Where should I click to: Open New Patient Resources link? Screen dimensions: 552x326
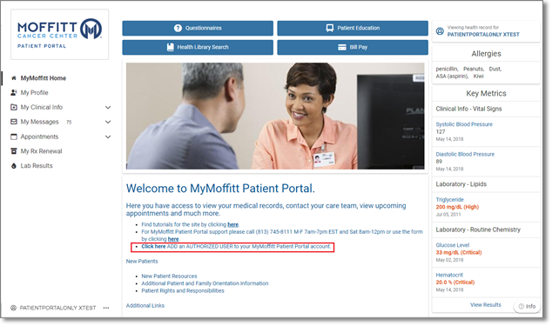click(169, 276)
